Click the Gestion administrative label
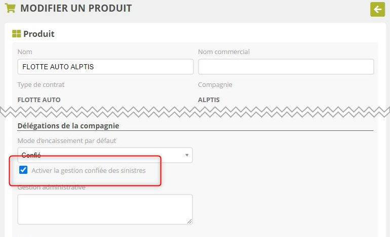The width and height of the screenshot is (390, 237). point(52,187)
